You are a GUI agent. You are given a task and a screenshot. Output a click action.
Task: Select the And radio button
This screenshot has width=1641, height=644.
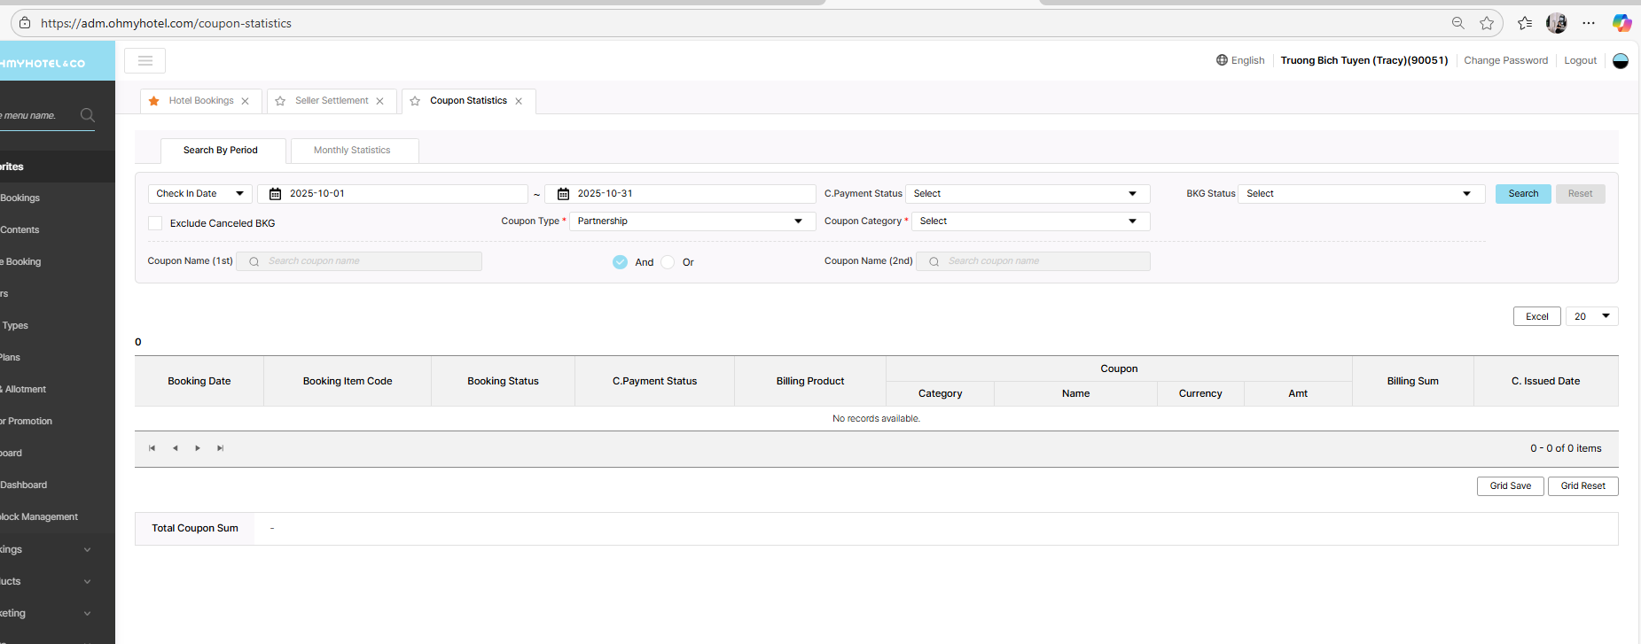click(620, 262)
